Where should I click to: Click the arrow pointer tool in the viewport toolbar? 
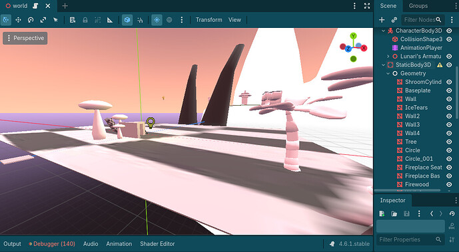[x=55, y=20]
